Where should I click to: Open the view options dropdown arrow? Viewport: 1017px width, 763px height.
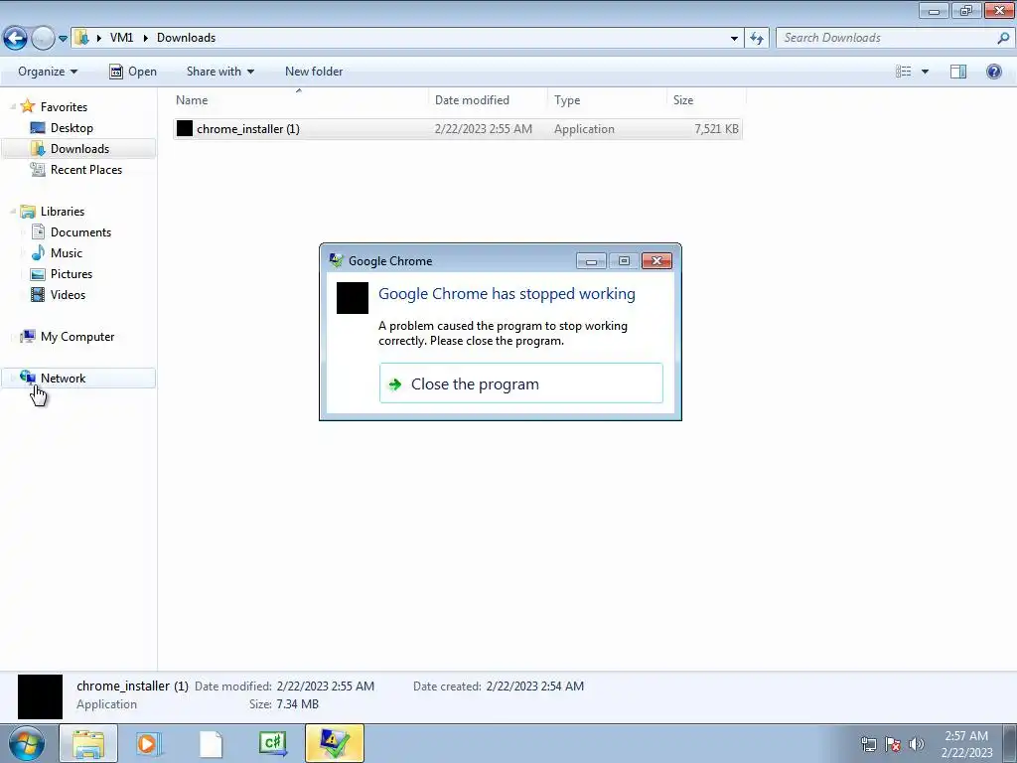tap(925, 72)
